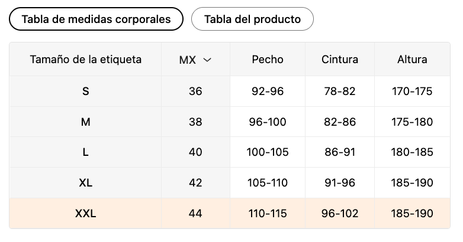
Task: Click the 96-102 Cintura measurement
Action: coord(340,214)
